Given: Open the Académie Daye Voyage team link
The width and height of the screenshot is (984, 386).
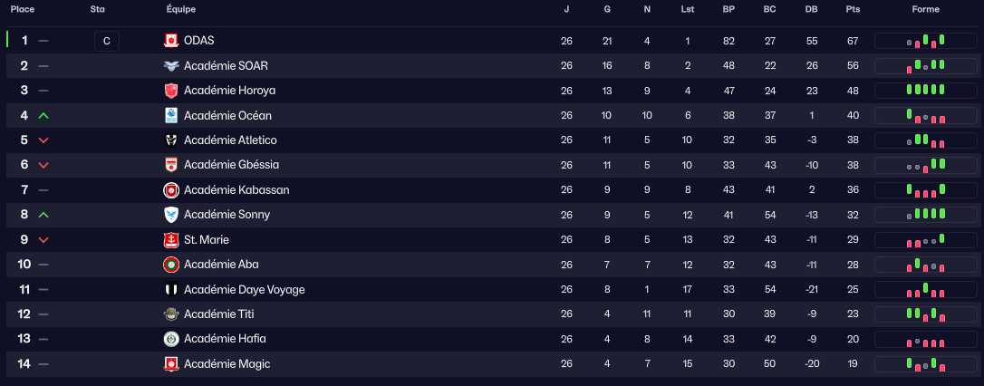Looking at the screenshot, I should (244, 290).
